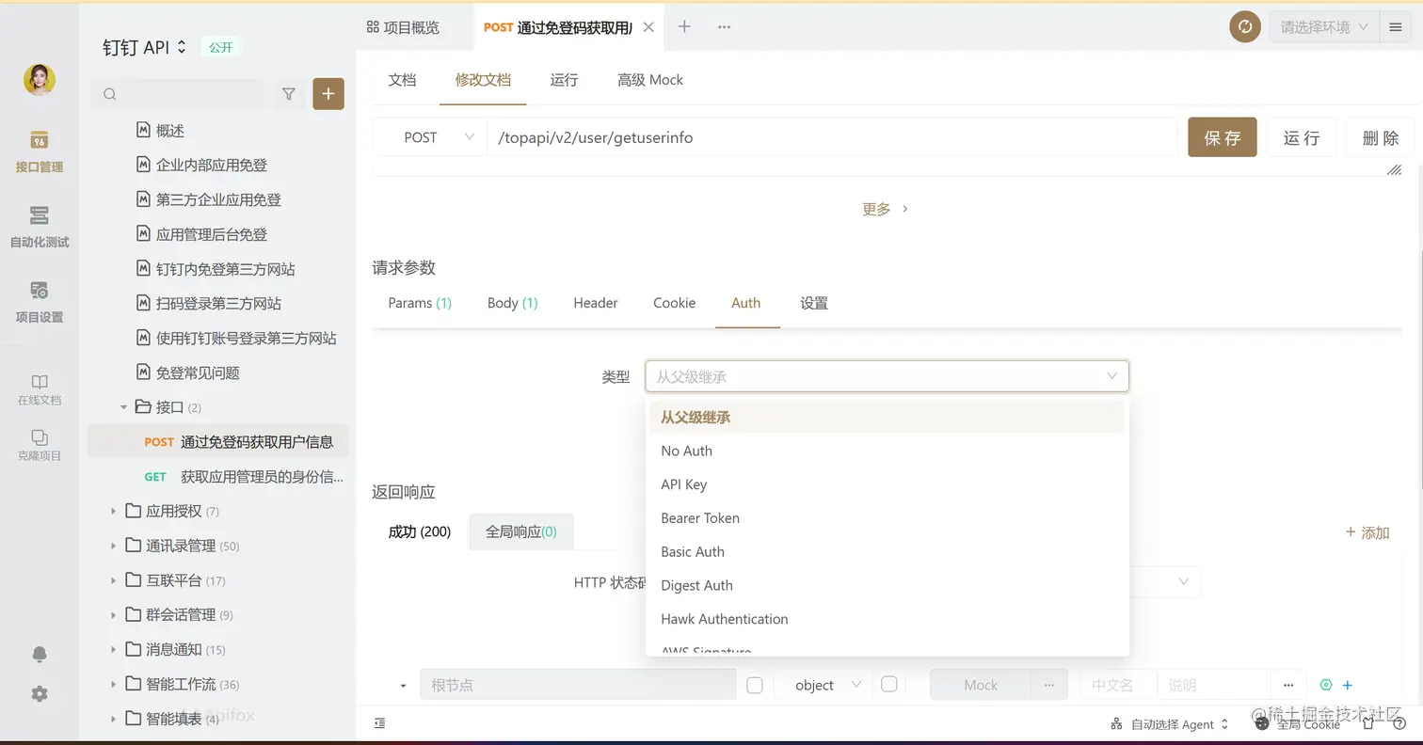
Task: Choose Hawk Authentication option
Action: point(887,619)
